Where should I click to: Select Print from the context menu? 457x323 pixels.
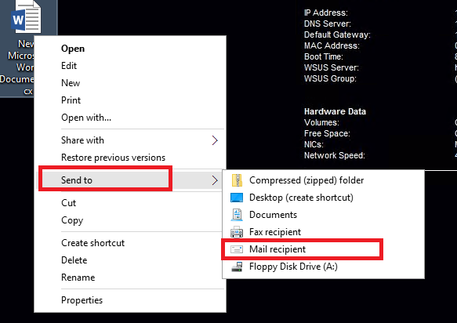point(71,100)
